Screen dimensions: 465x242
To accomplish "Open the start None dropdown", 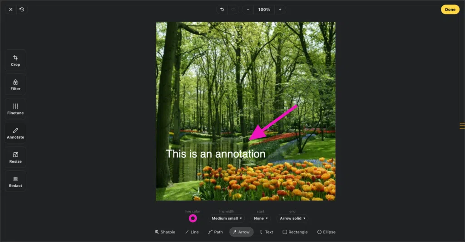I will tap(261, 218).
